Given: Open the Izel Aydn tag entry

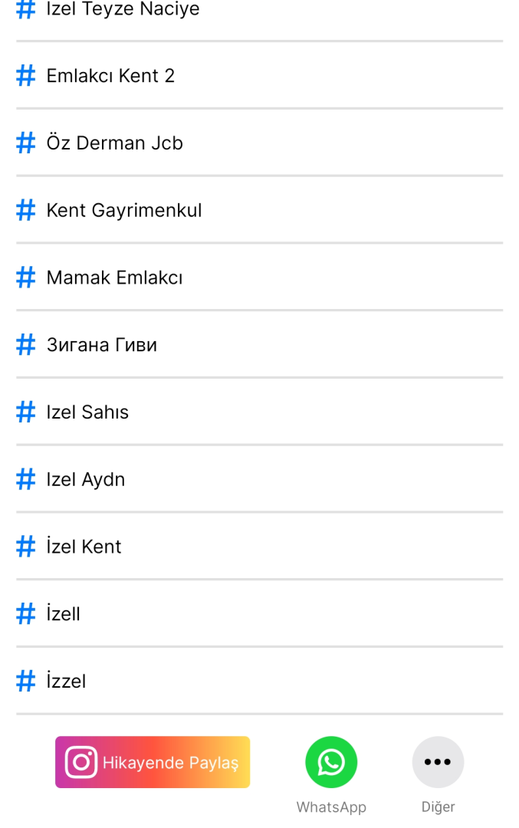Looking at the screenshot, I should 85,480.
